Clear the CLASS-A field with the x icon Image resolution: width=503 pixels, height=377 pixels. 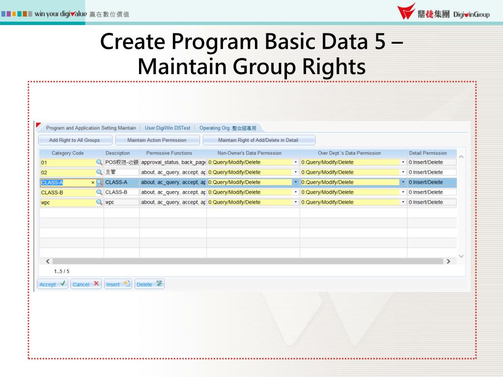click(93, 183)
